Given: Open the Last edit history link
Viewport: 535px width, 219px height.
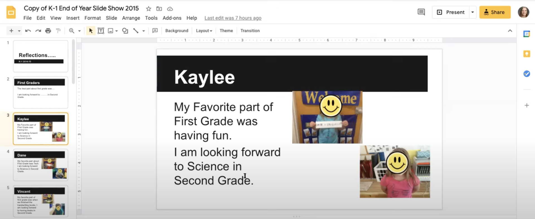Looking at the screenshot, I should (x=233, y=18).
